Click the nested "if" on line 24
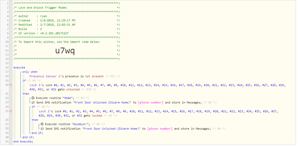 point(33,107)
